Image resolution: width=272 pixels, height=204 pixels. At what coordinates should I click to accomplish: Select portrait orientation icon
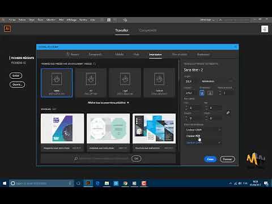(x=202, y=93)
